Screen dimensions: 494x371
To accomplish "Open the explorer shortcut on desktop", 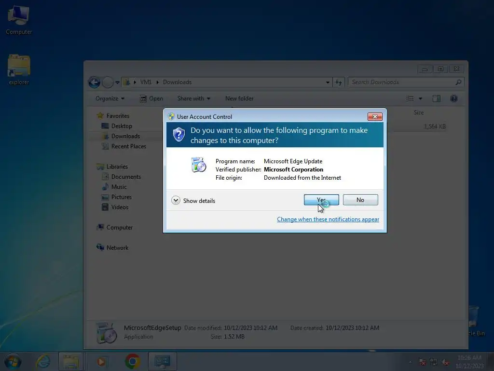I will (19, 70).
